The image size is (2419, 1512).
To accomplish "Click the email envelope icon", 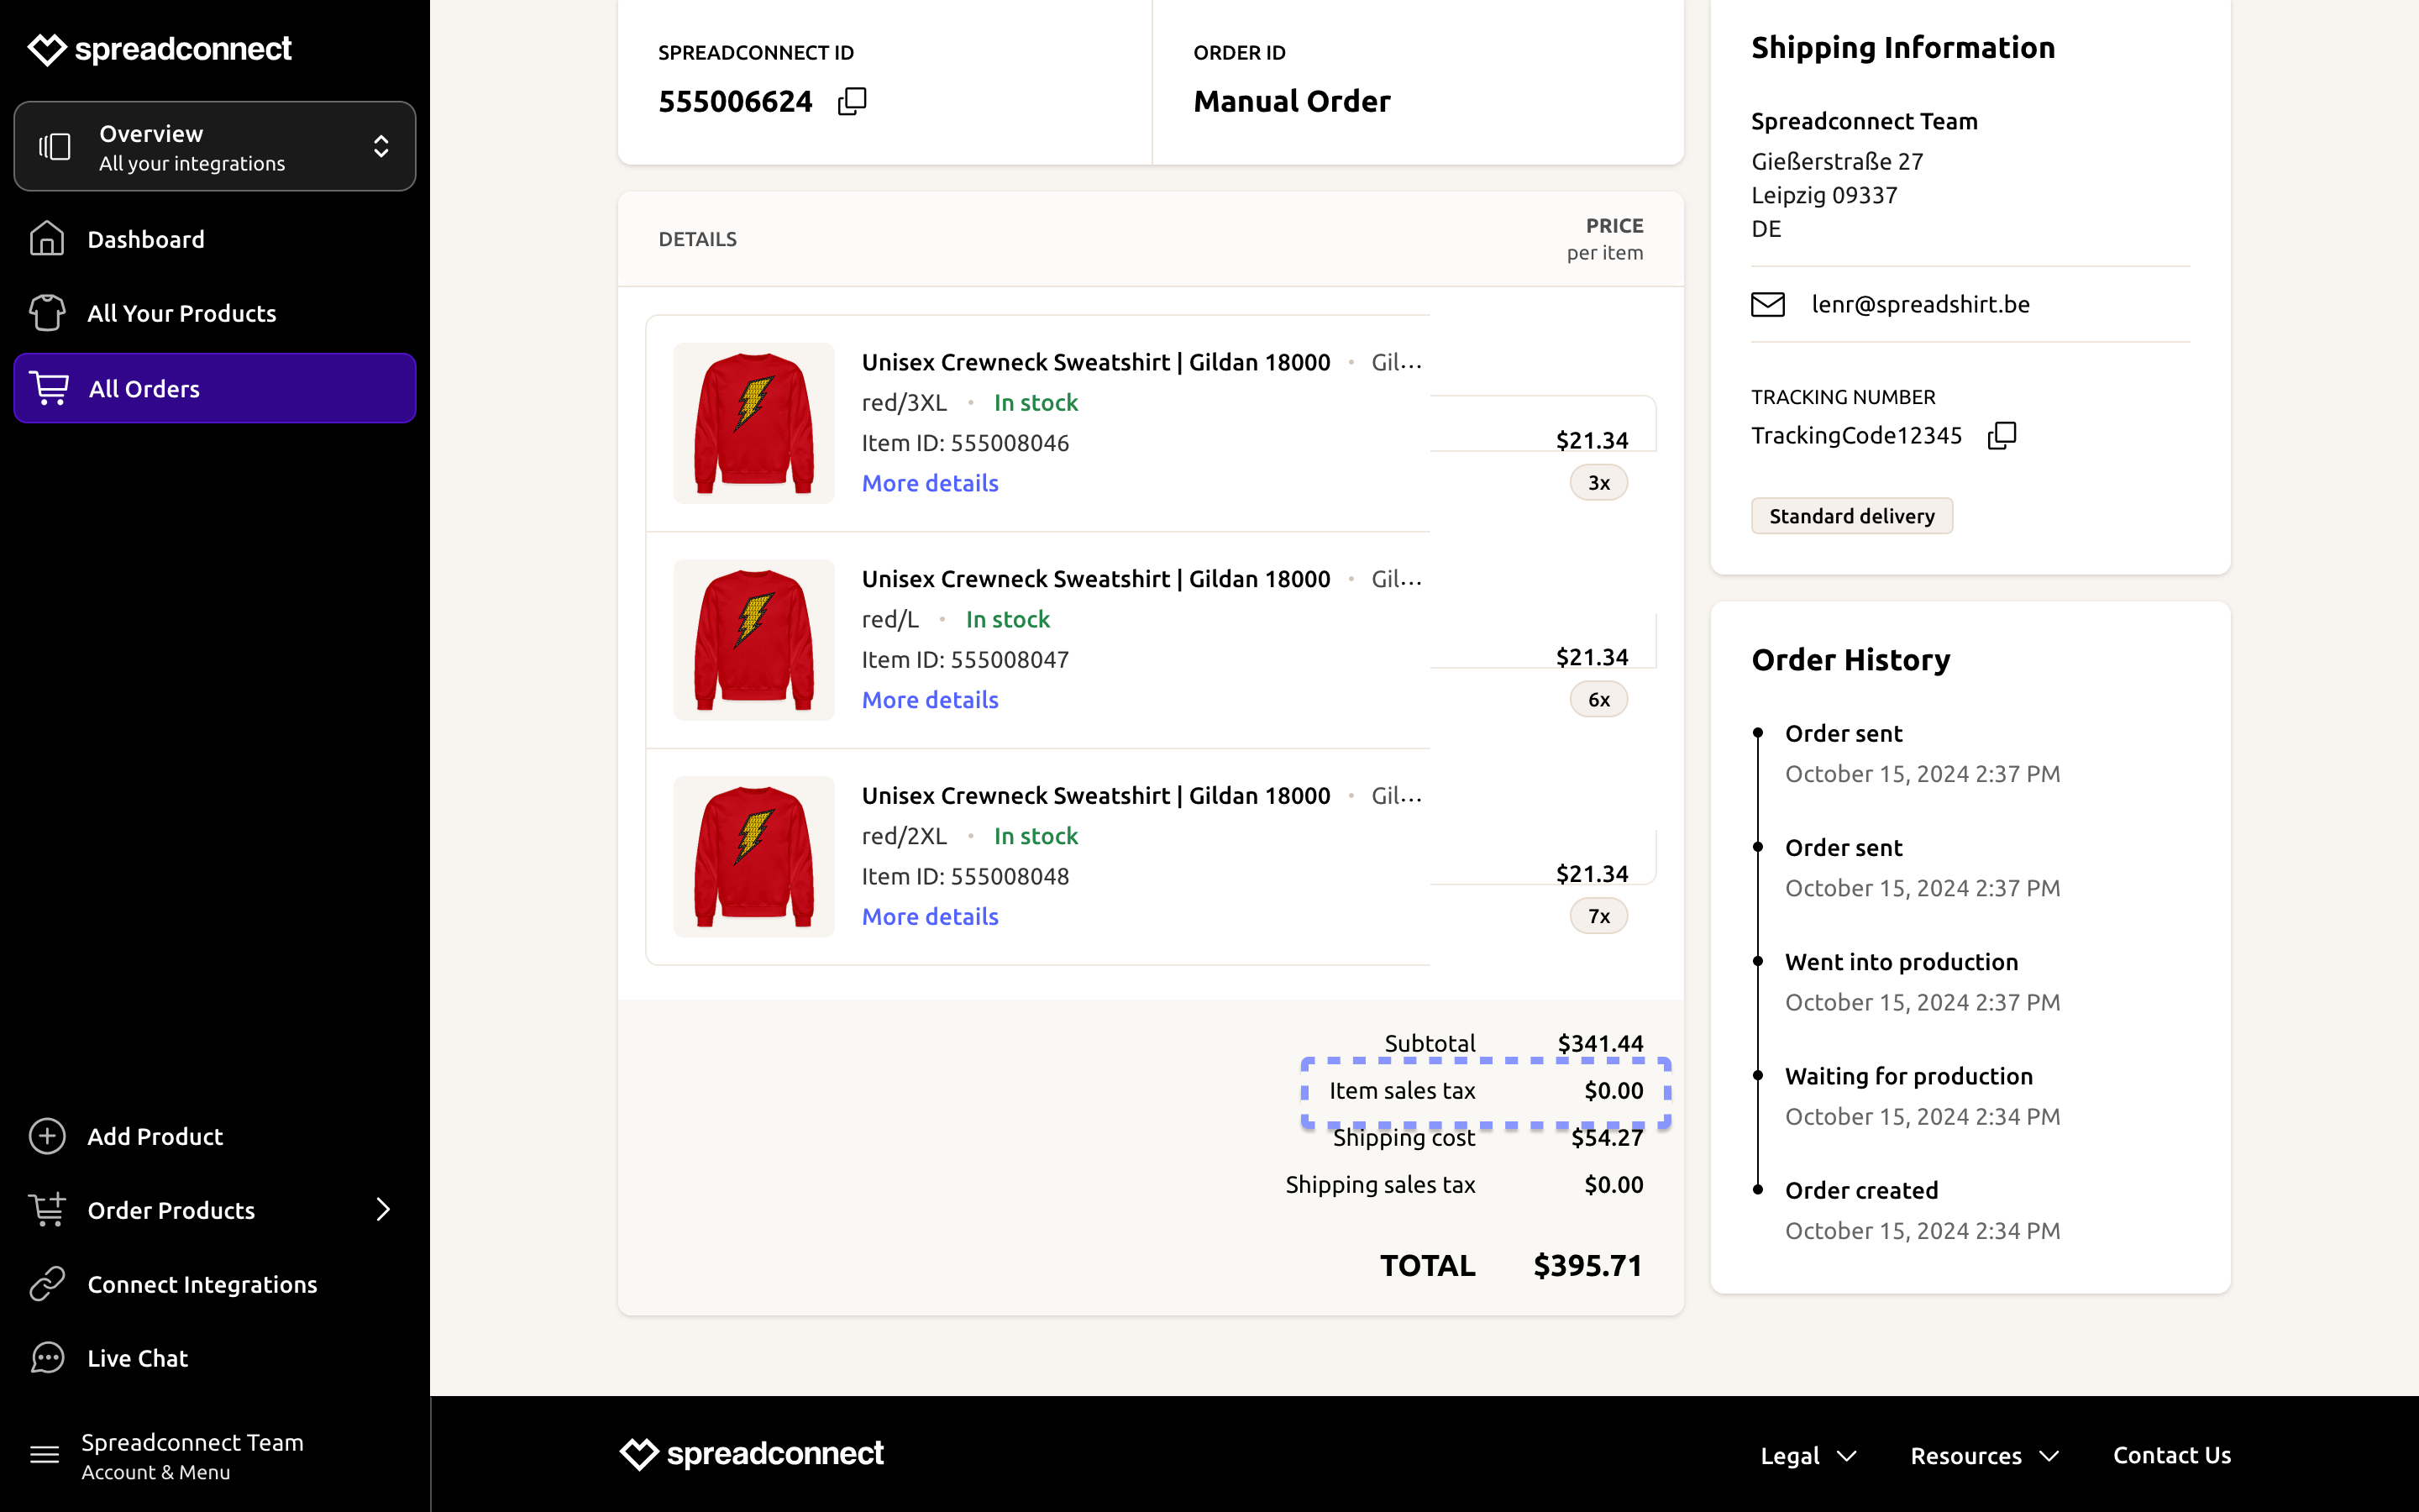I will point(1767,304).
